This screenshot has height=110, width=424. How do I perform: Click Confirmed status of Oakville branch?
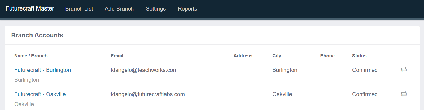point(365,94)
